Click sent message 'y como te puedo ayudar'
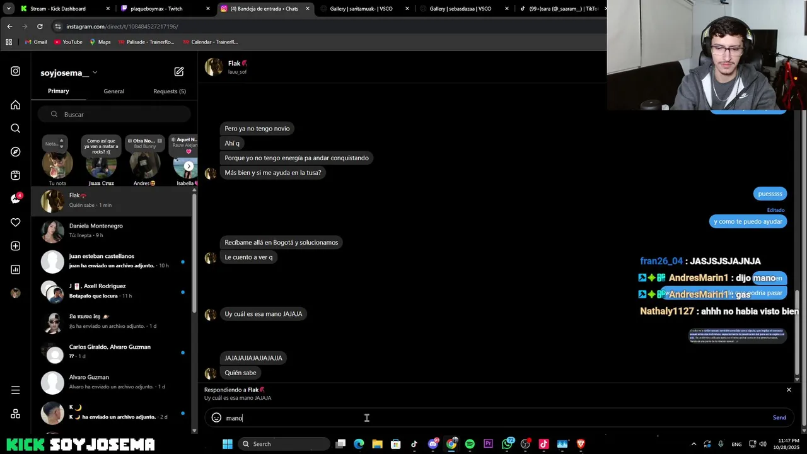Image resolution: width=807 pixels, height=454 pixels. coord(748,221)
